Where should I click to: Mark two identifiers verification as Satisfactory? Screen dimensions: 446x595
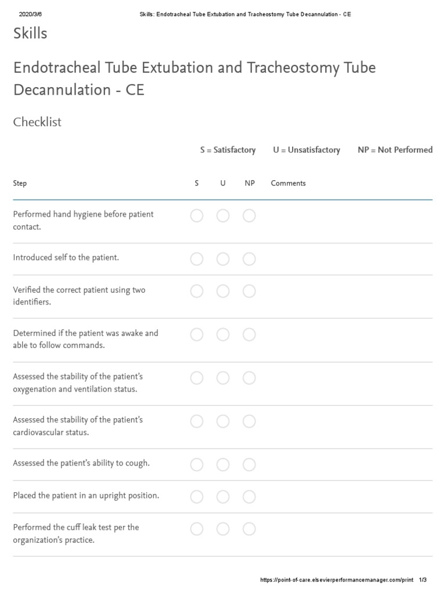(197, 292)
